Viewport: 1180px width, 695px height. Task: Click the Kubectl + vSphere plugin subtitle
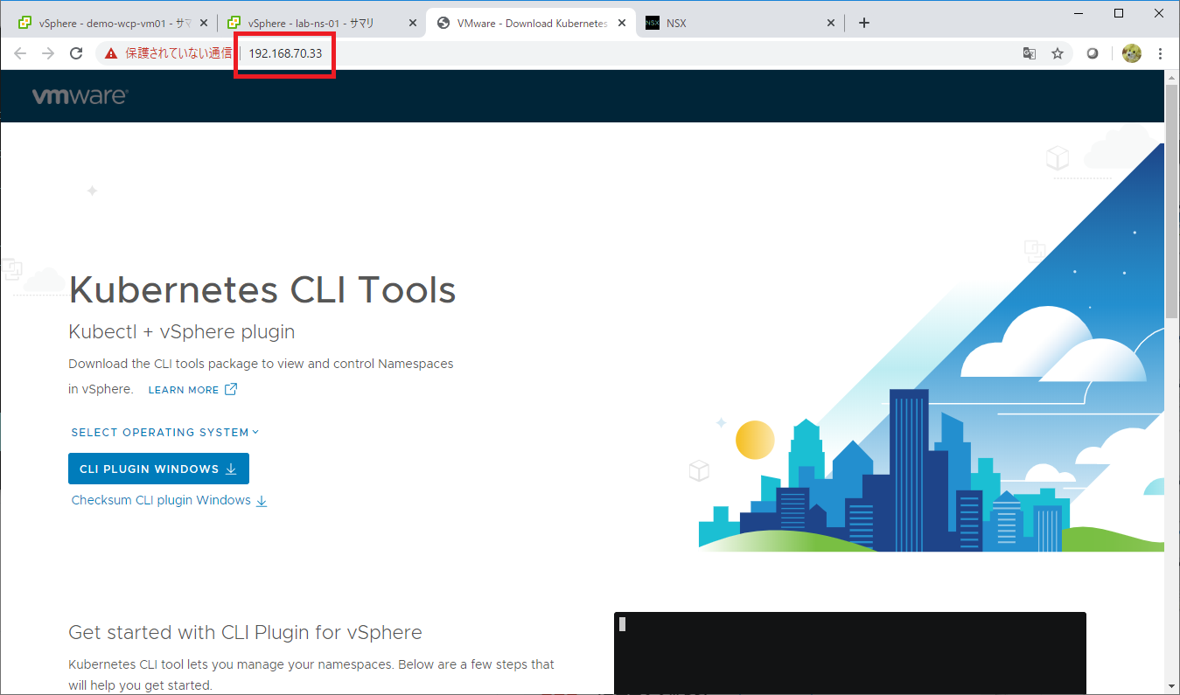(x=182, y=332)
